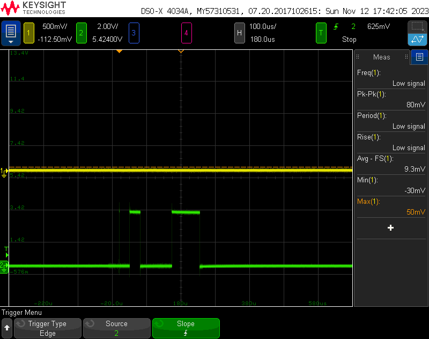Click the right Meas panel grip dots
This screenshot has height=339, width=429.
[x=406, y=57]
